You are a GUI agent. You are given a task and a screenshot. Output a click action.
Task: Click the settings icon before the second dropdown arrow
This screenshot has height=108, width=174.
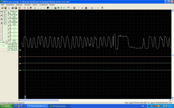click(74, 8)
